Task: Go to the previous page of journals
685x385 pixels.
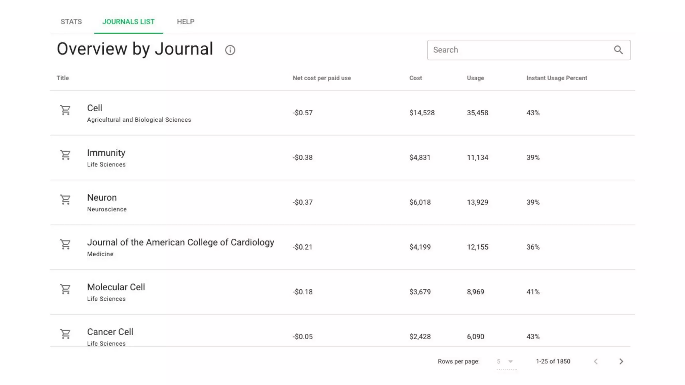Action: click(x=596, y=361)
